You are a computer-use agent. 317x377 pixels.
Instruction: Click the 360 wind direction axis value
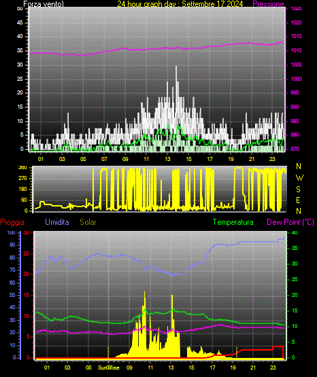coord(22,168)
